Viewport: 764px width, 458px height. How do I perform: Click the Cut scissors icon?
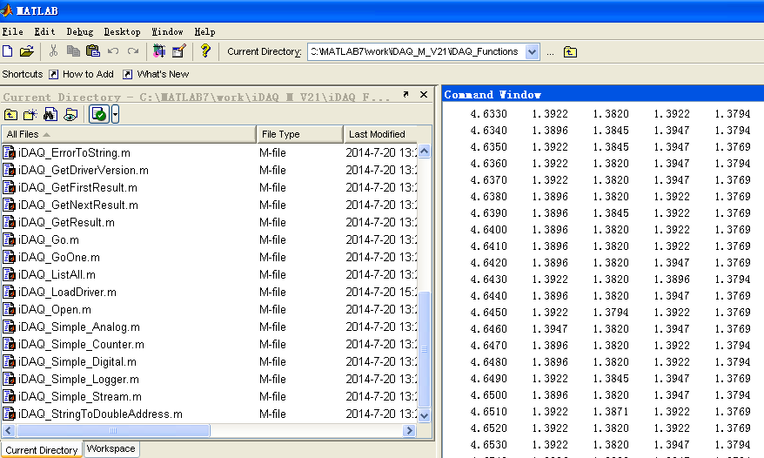pyautogui.click(x=54, y=51)
